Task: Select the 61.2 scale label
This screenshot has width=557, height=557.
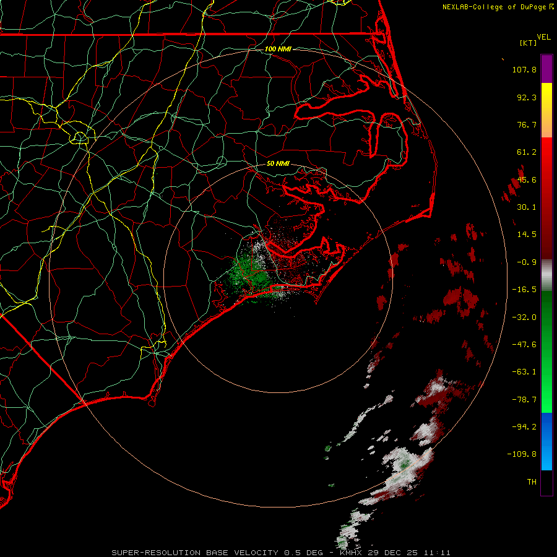Action: (527, 152)
